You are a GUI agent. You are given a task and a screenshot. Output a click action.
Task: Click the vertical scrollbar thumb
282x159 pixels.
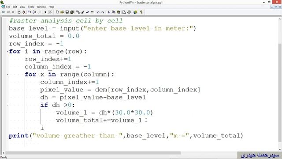(x=280, y=92)
